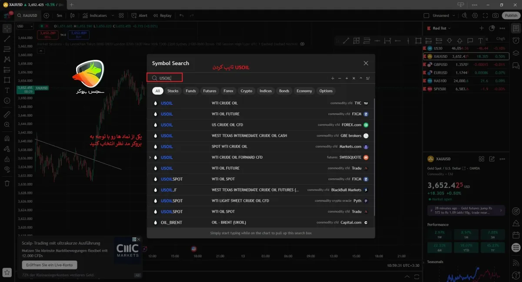The image size is (522, 282).
Task: Expand the SWISSQUOTE USOIL futures row
Action: click(150, 157)
